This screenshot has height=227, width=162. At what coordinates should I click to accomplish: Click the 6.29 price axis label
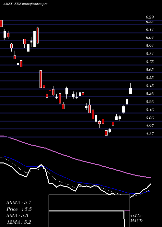pyautogui.click(x=150, y=17)
